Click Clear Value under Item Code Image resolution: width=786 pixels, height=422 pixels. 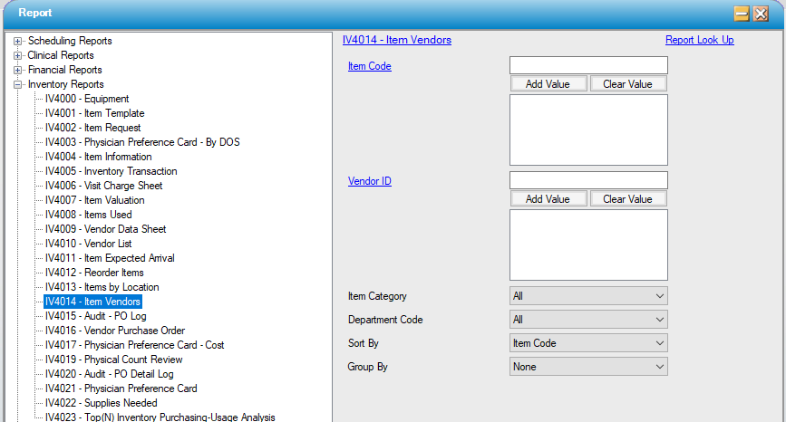point(627,83)
